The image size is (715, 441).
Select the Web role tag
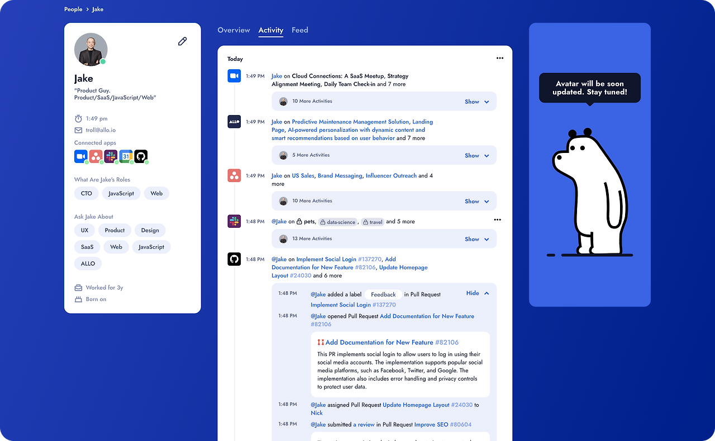[156, 193]
